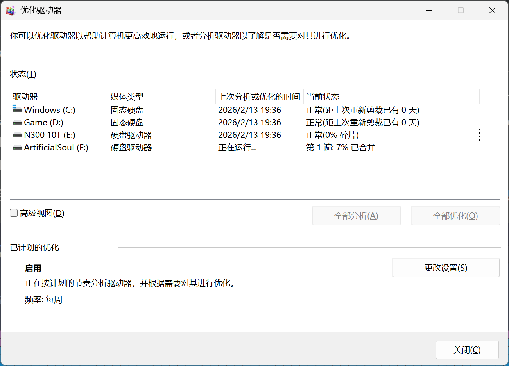Click the 频率: 每周 text
The image size is (509, 366).
coord(43,300)
